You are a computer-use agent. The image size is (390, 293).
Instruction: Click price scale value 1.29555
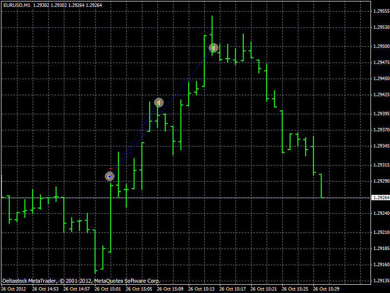[x=382, y=11]
